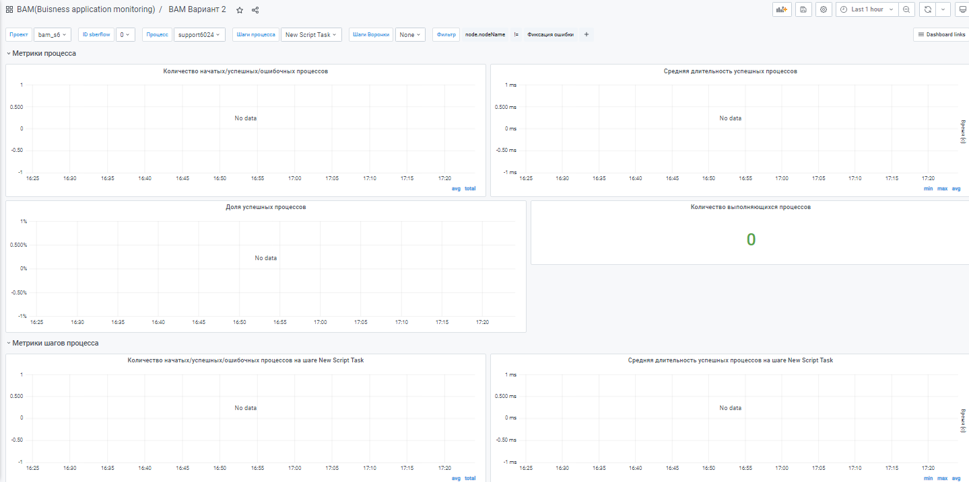
Task: Open the refresh interval dropdown
Action: click(x=943, y=9)
